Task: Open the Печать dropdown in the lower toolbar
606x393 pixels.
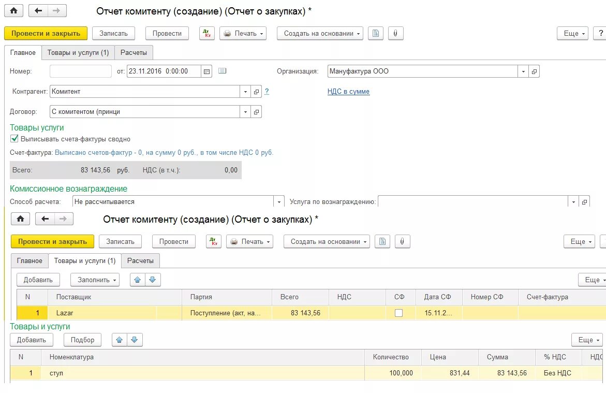Action: [249, 241]
